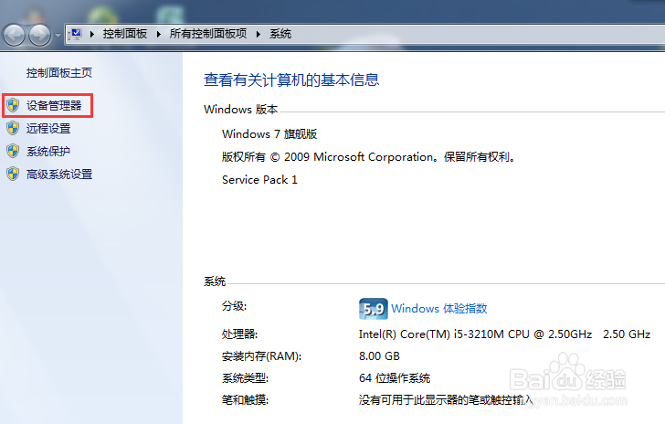Click the 系统类型: label
The image size is (665, 424).
pos(245,377)
